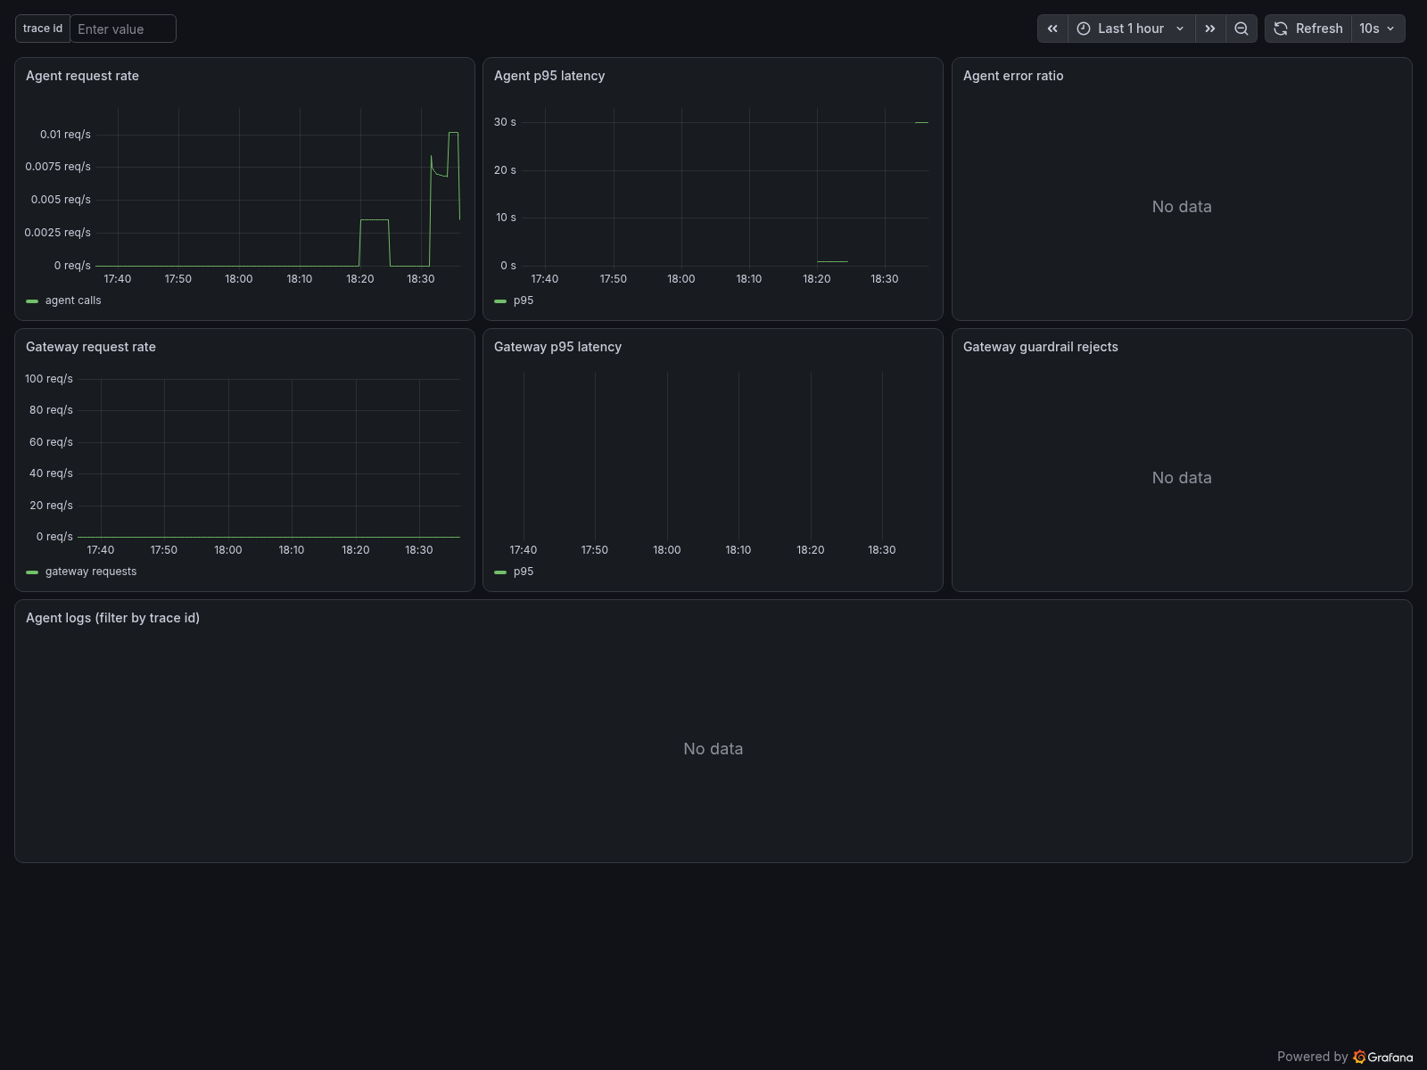The height and width of the screenshot is (1070, 1427).
Task: Click the 100 req/s gateway axis label
Action: (x=49, y=379)
